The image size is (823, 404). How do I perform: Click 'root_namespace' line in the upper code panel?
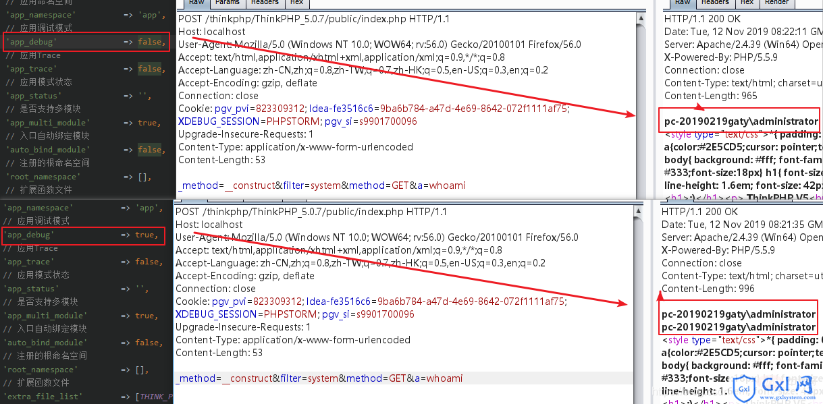tap(78, 177)
